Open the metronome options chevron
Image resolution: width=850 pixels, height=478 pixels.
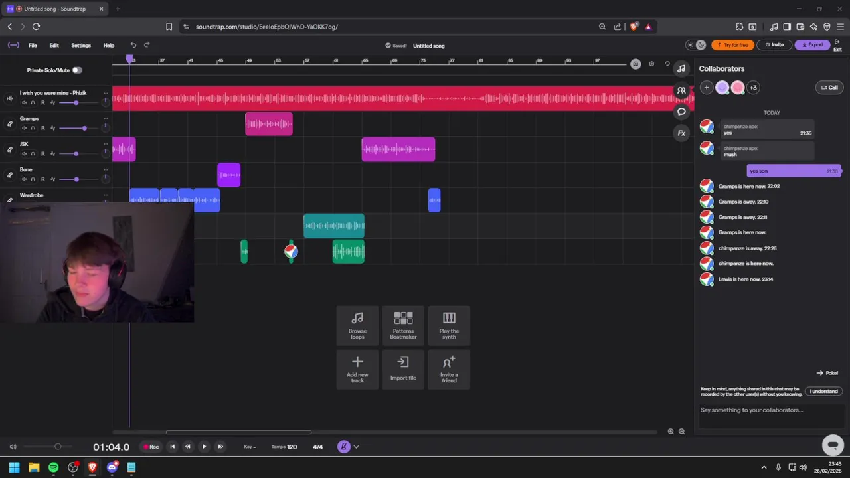tap(356, 447)
